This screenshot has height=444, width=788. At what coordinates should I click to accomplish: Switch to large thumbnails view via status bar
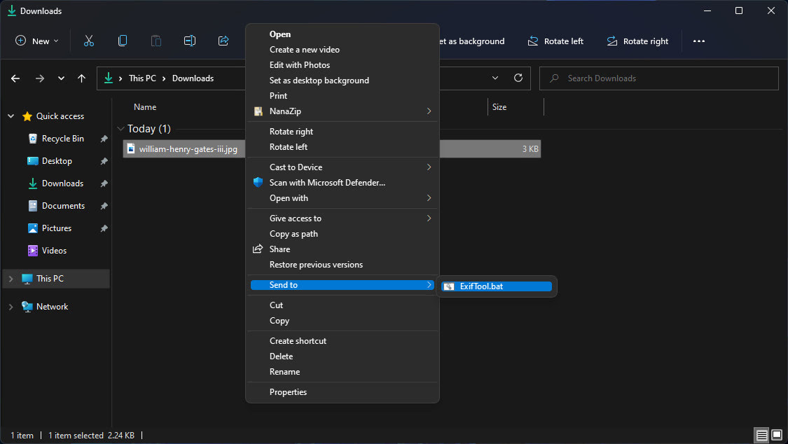777,435
